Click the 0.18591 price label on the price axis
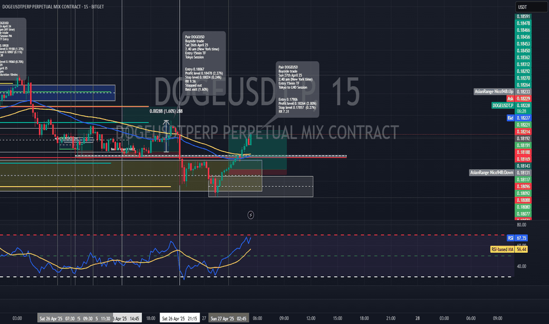This screenshot has height=324, width=549. point(523,16)
